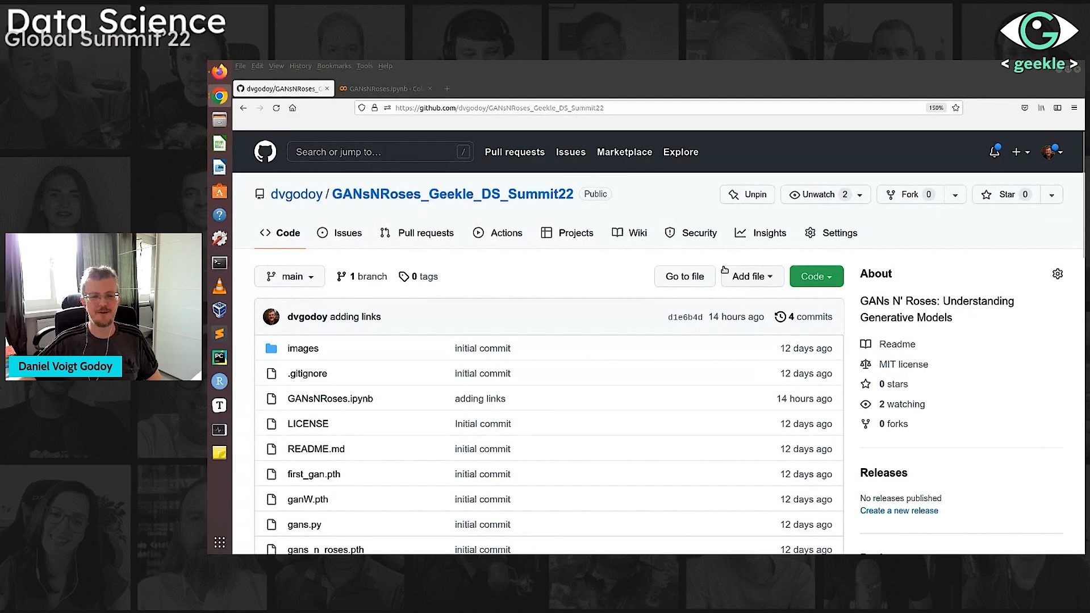Open the LICENSE file
Screen dimensions: 1090x613
pyautogui.click(x=308, y=424)
